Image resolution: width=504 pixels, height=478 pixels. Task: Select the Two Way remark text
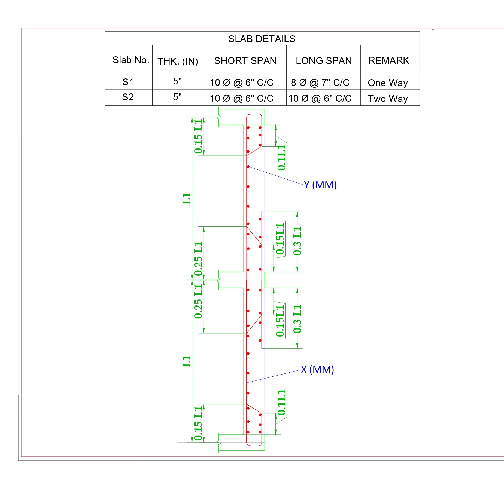pos(388,99)
